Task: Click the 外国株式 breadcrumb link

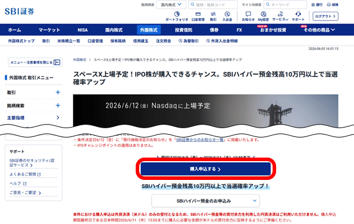Action: point(80,60)
